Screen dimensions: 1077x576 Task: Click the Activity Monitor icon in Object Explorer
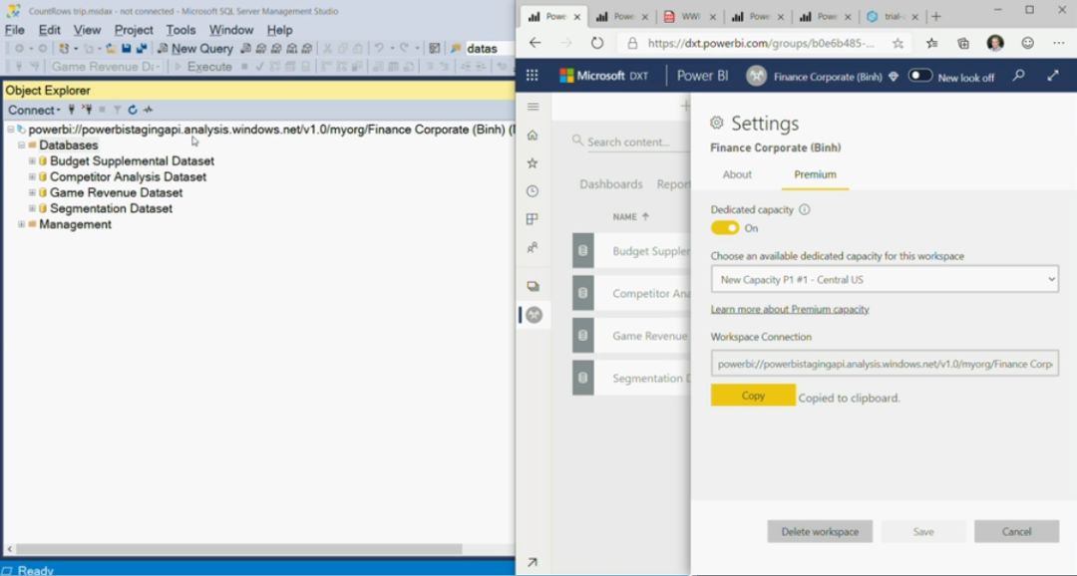(x=148, y=110)
